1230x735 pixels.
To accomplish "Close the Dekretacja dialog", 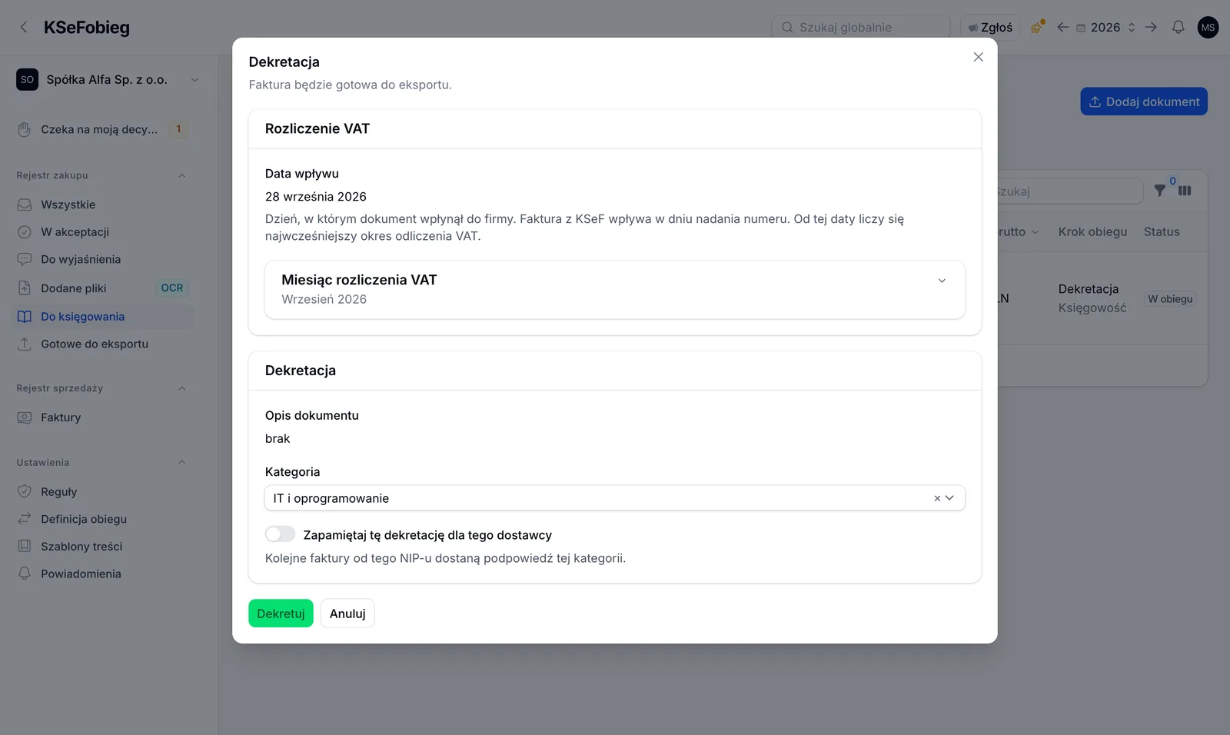I will [978, 57].
